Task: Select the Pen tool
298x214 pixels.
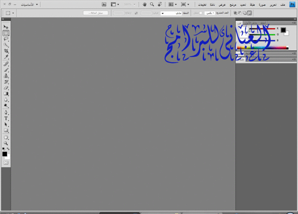Action: [6, 113]
